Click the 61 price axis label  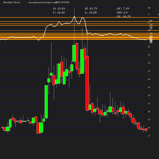click(x=149, y=55)
